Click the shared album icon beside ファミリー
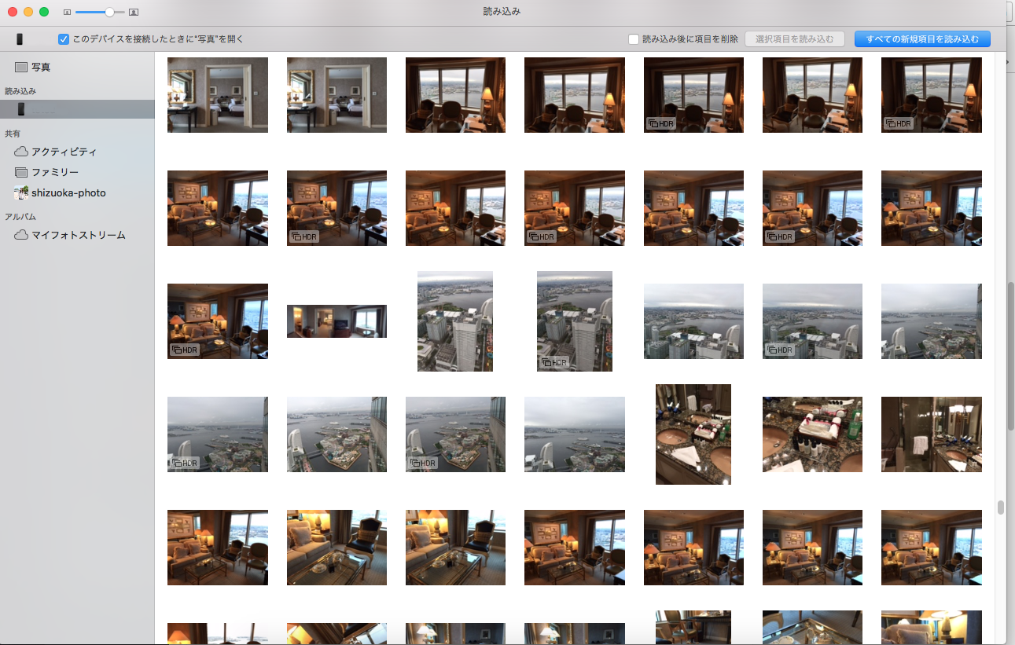The height and width of the screenshot is (645, 1015). tap(21, 172)
